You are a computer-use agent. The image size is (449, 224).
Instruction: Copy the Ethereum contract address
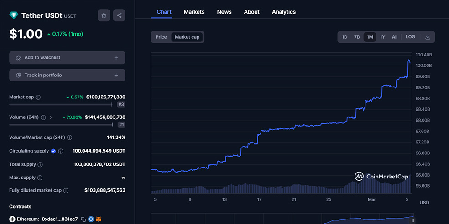click(84, 219)
